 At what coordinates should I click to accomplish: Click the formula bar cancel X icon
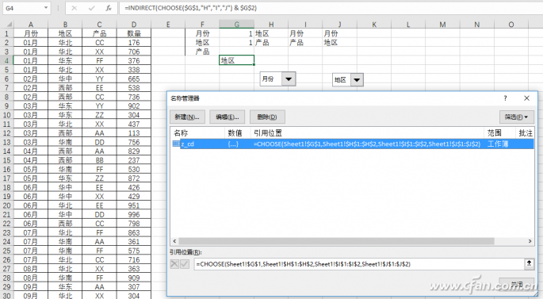(74, 8)
